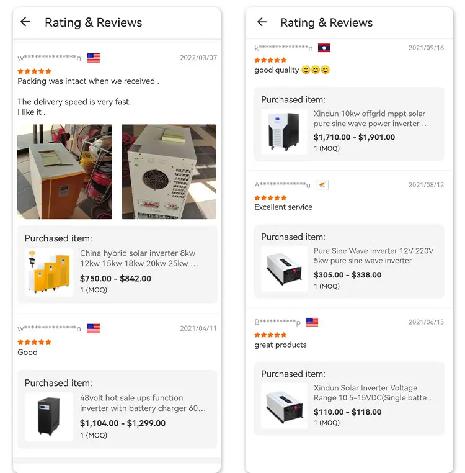Click the $1,710.00 – $1,901.00 price
Screen dimensions: 465x473
click(x=354, y=137)
